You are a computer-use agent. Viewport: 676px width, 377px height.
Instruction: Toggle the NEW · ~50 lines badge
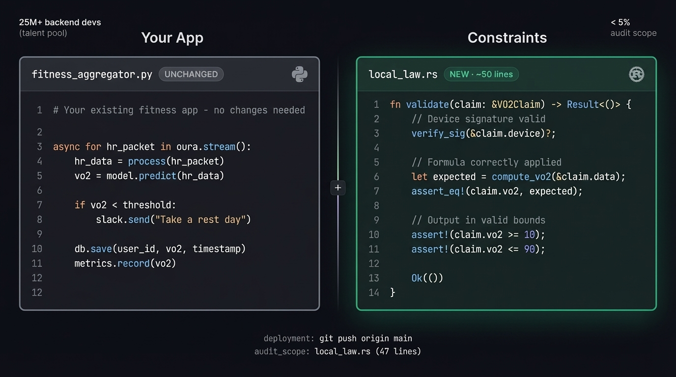481,74
